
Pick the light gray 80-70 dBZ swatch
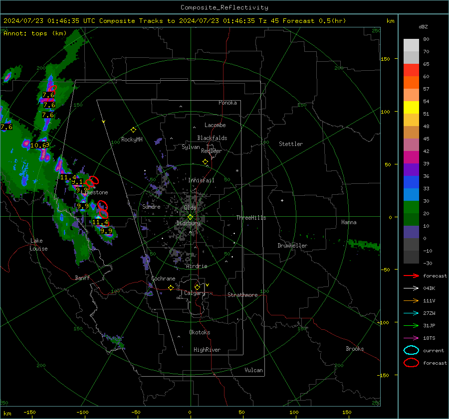pos(411,45)
